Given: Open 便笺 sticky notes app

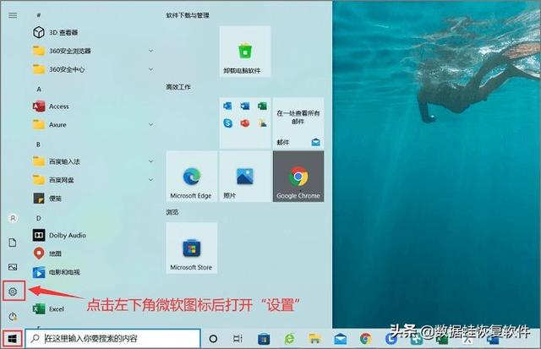Looking at the screenshot, I should coord(47,199).
